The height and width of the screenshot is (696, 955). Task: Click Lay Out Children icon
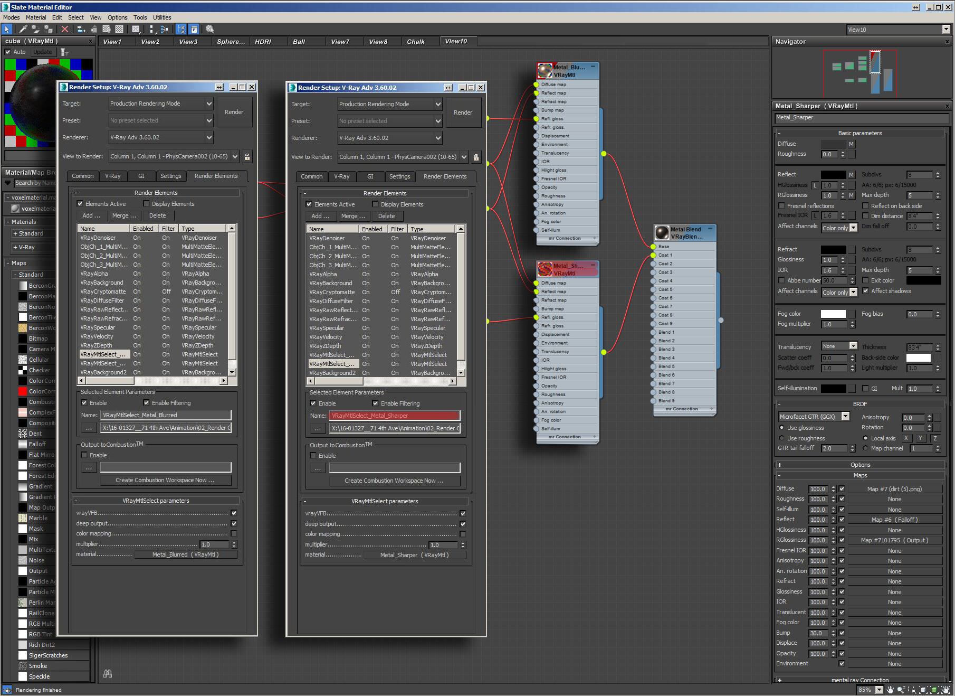165,29
